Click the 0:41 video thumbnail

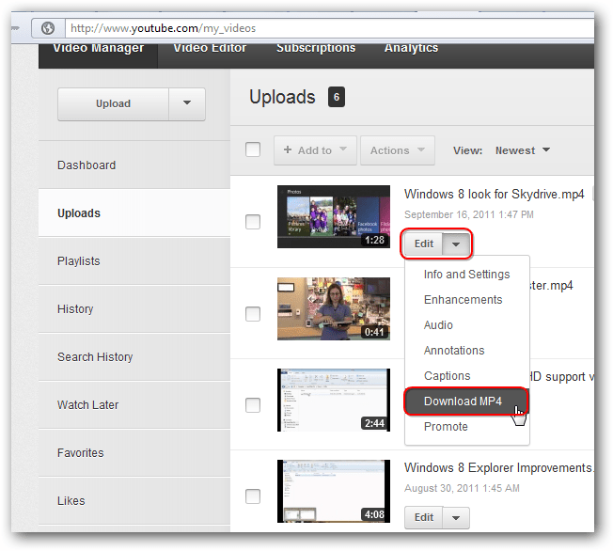tap(334, 309)
